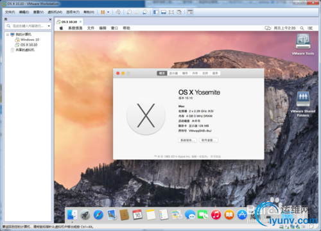Switch to the 储存 tab in About window
Screen dimensions: 321x231
tap(185, 73)
